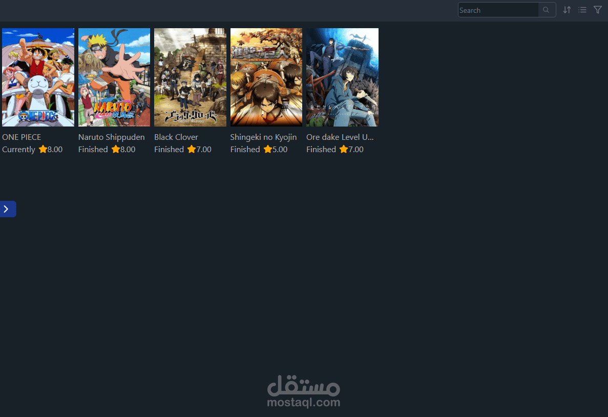This screenshot has height=417, width=608.
Task: Click Finished status under Black Clover
Action: [169, 150]
